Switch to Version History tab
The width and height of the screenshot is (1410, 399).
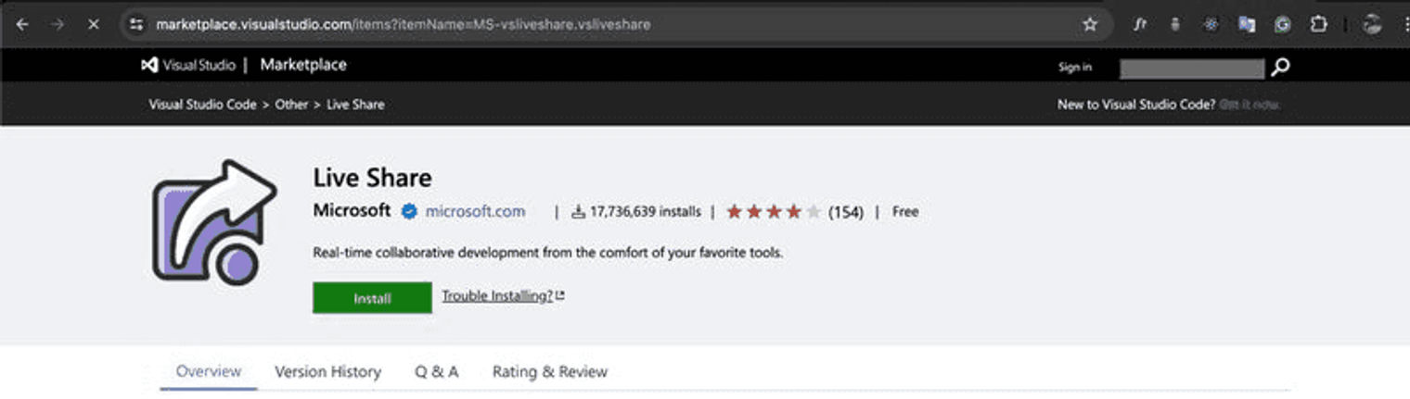point(327,372)
